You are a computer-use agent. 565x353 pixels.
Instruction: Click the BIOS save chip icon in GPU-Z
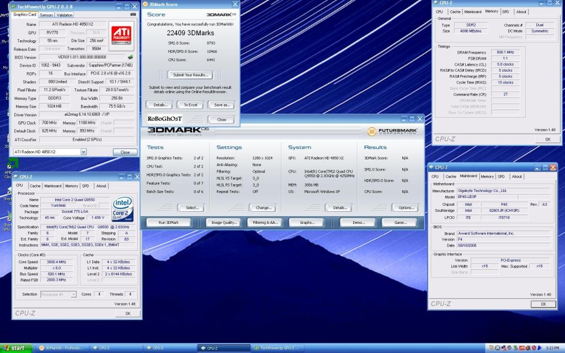[130, 57]
